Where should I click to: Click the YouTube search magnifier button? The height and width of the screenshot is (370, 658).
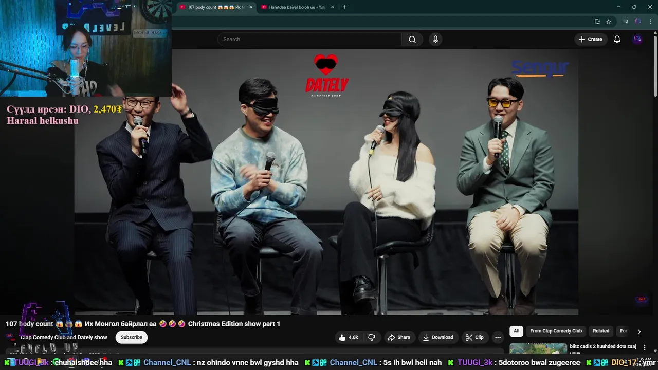pyautogui.click(x=412, y=40)
